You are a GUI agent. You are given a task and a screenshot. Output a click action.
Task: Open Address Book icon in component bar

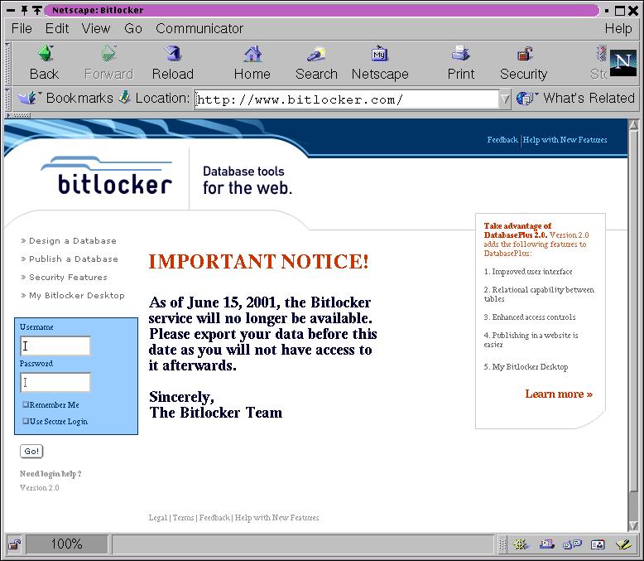(598, 544)
